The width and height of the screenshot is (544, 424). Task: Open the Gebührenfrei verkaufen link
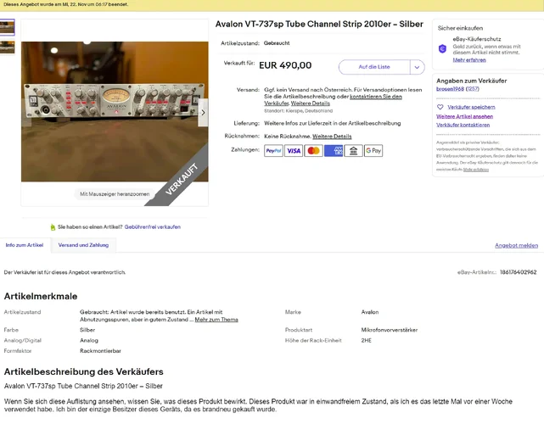tap(152, 227)
